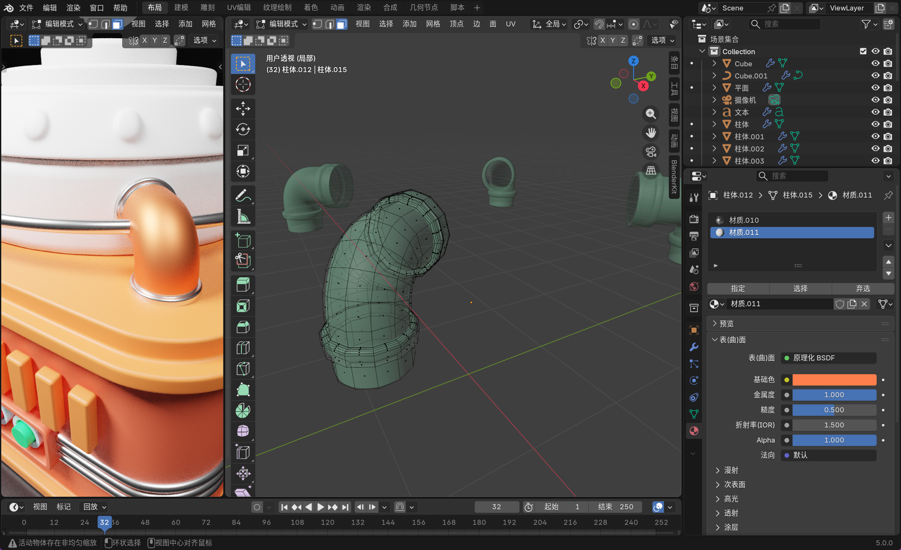Select the 3D cursor tool
This screenshot has width=901, height=550.
243,85
